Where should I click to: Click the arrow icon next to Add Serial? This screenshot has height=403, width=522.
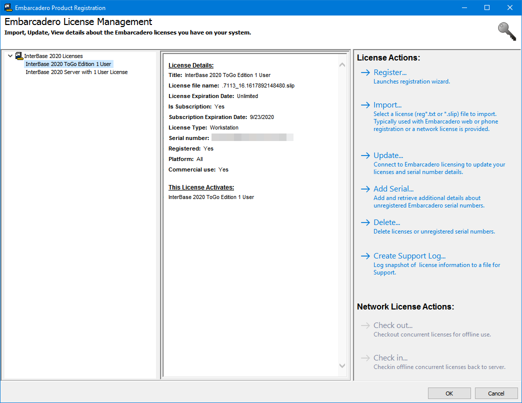click(x=365, y=189)
